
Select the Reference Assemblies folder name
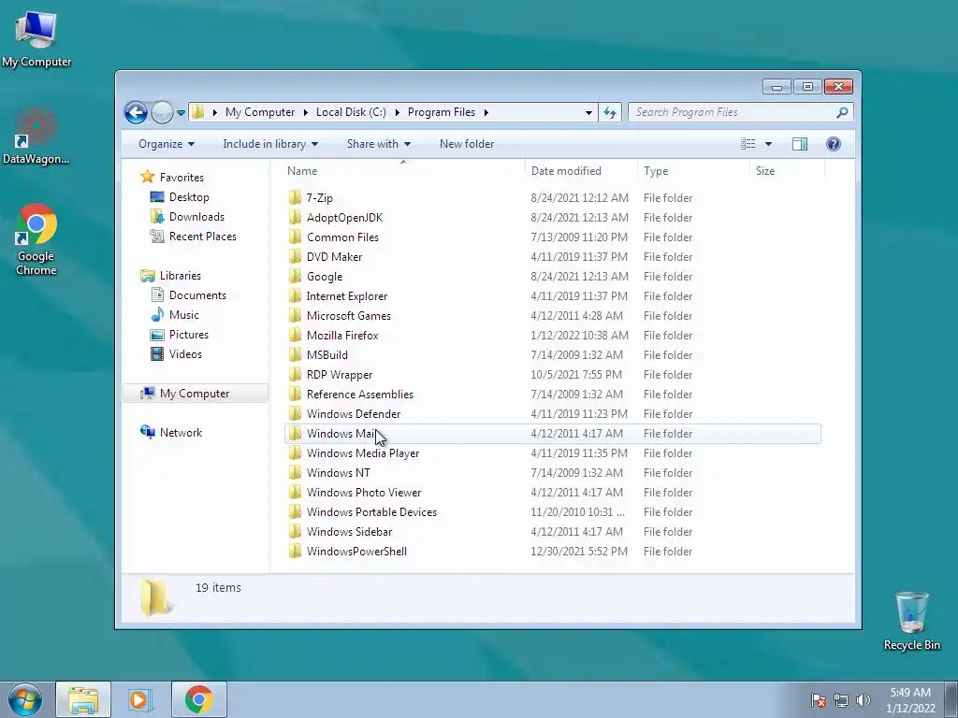click(360, 395)
